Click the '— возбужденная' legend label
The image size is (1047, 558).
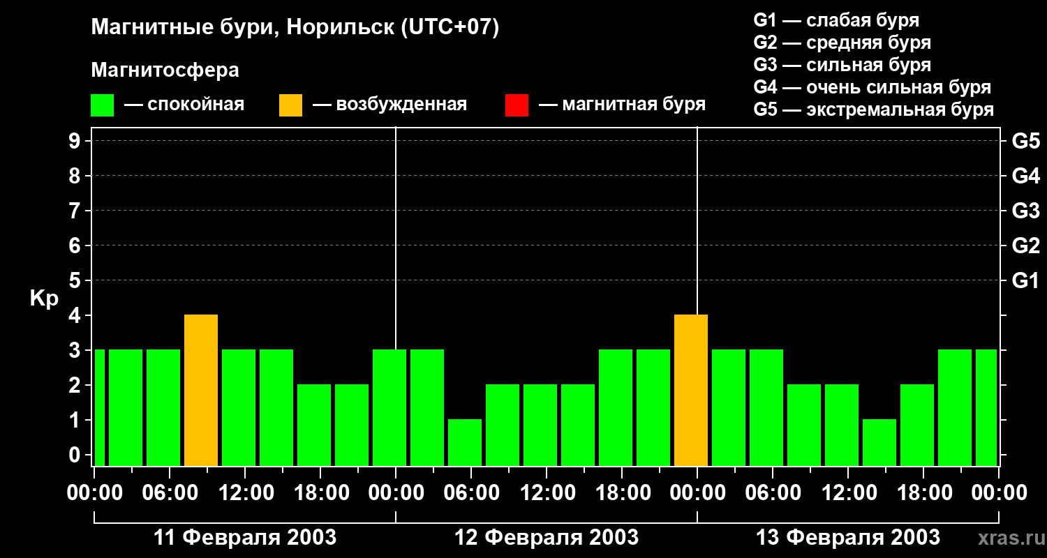pyautogui.click(x=389, y=105)
